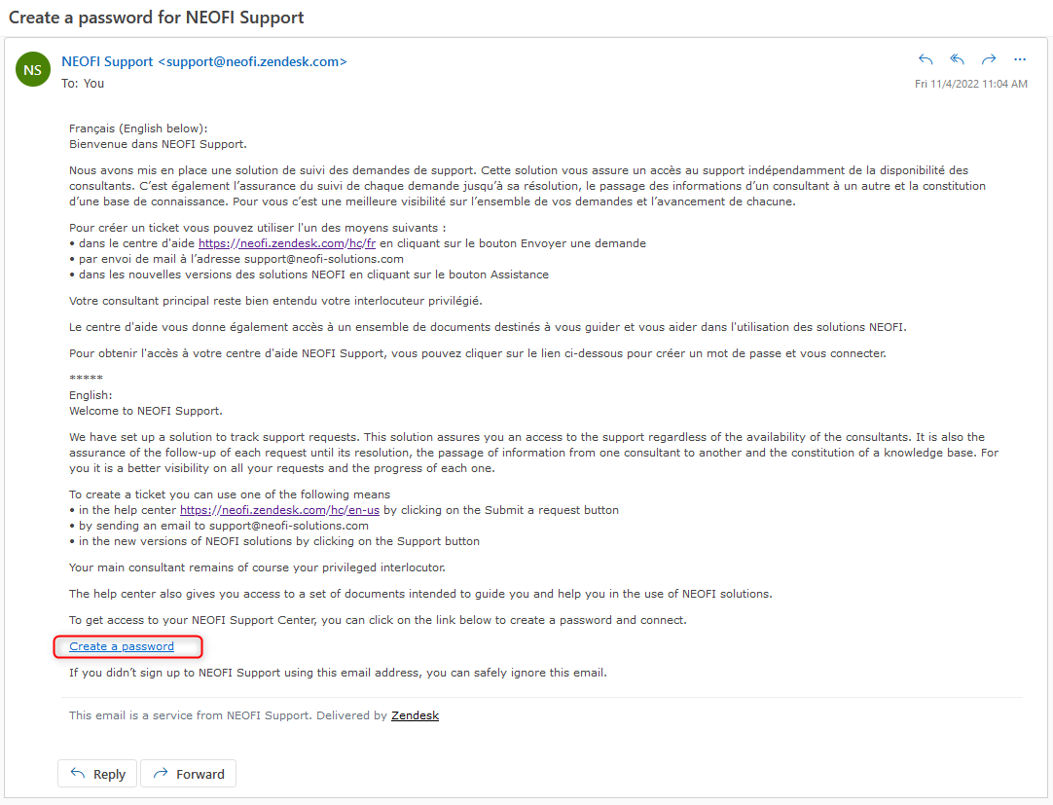Click 'To get access to your NEOFI Support Center' sentence
The image size is (1053, 805).
[x=378, y=619]
